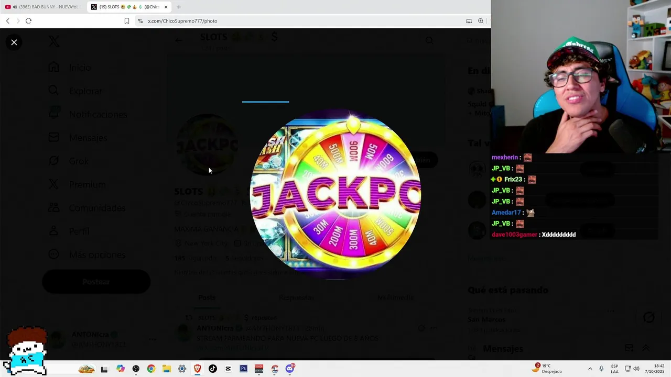
Task: Open the browser's cast or screen icon
Action: click(x=469, y=21)
